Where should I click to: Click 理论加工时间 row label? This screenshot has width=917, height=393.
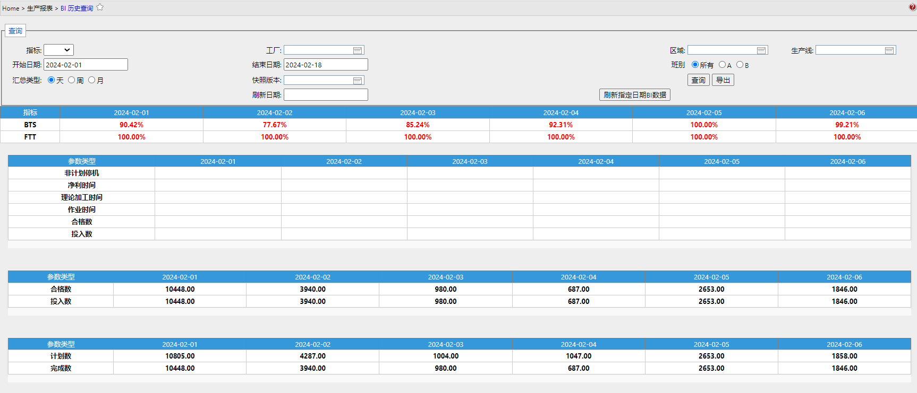tap(82, 198)
